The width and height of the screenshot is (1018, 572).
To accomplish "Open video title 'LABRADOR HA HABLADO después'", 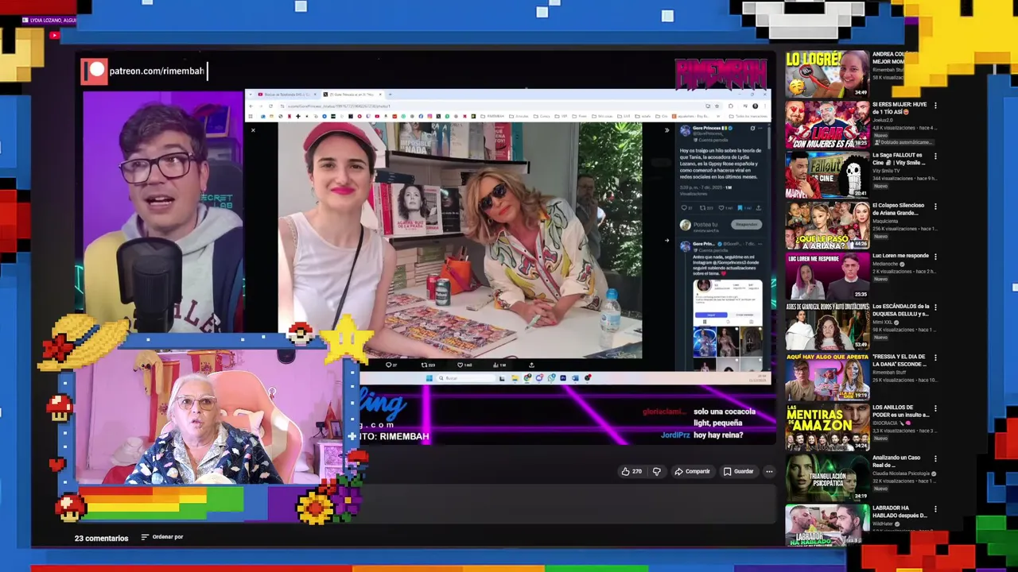I will tap(899, 512).
